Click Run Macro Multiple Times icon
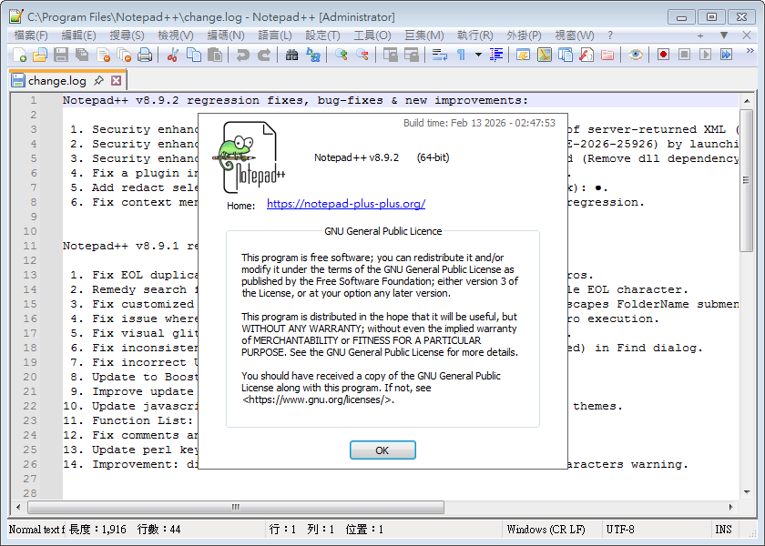The height and width of the screenshot is (546, 765). coord(726,55)
